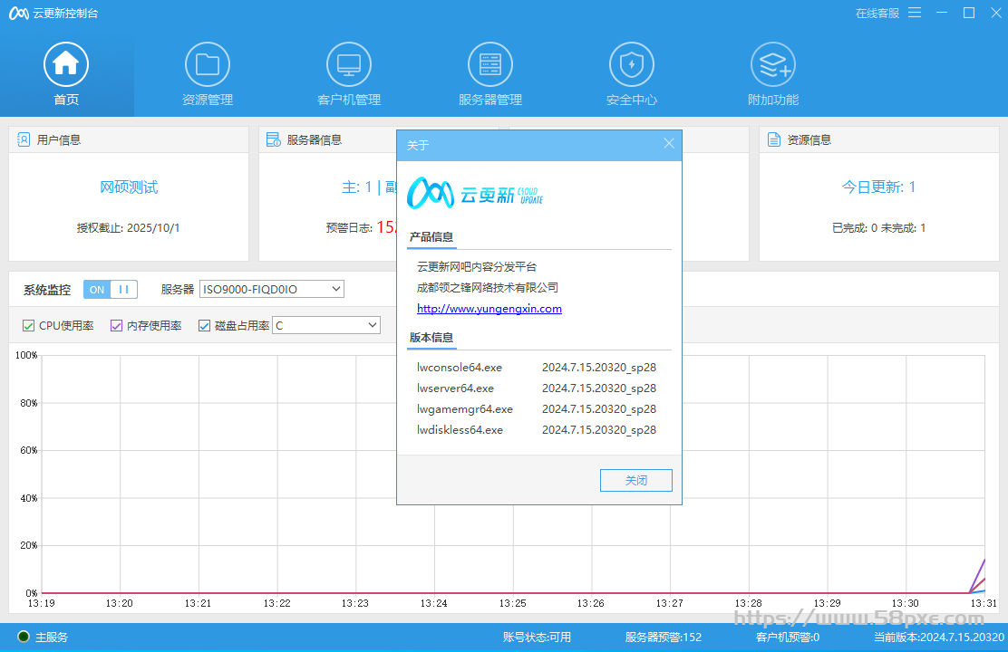Click the 13:19 time marker on chart
This screenshot has height=652, width=1008.
coord(41,603)
